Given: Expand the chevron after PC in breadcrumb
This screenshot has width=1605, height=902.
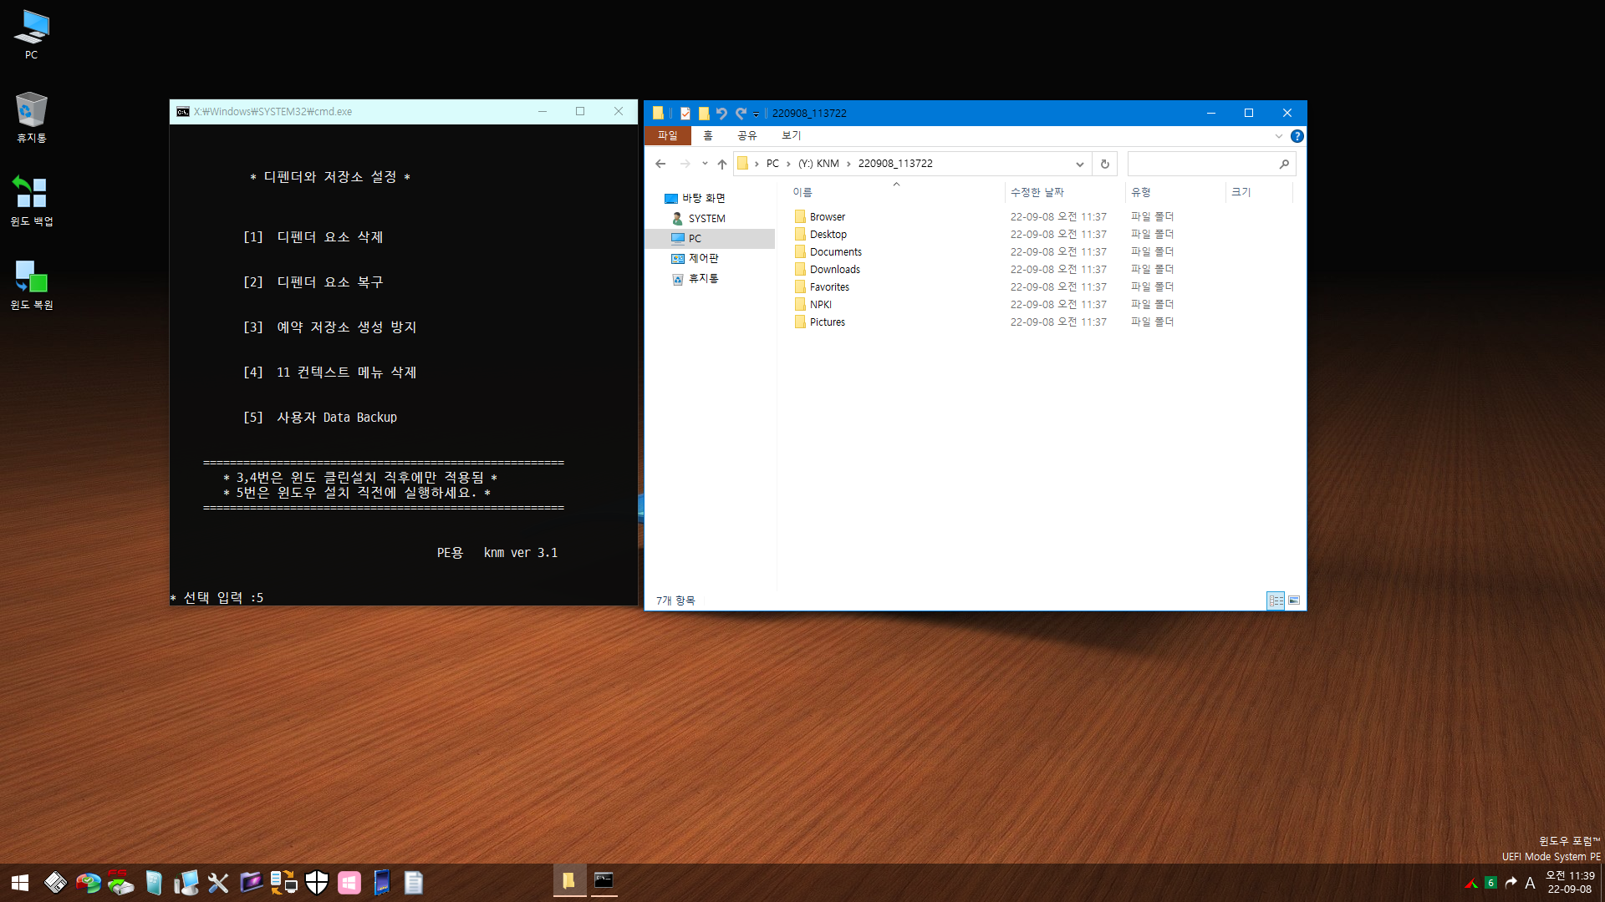Looking at the screenshot, I should pos(788,164).
